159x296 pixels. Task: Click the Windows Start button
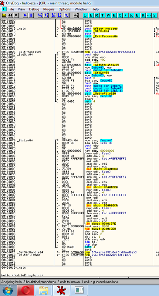point(8,290)
